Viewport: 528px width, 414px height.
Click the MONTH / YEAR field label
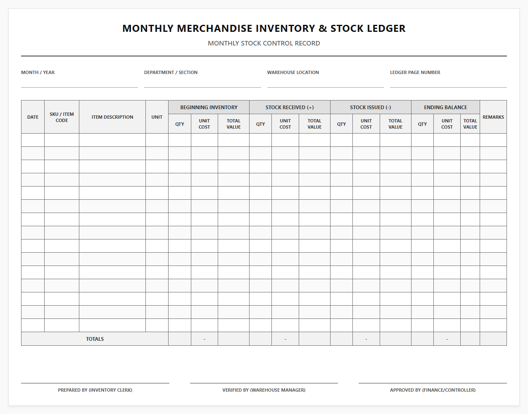click(38, 72)
